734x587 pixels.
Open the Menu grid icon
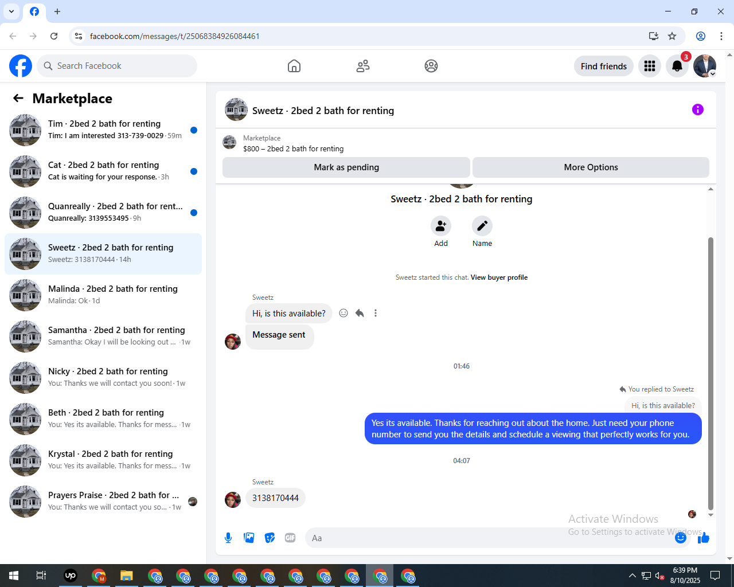650,66
